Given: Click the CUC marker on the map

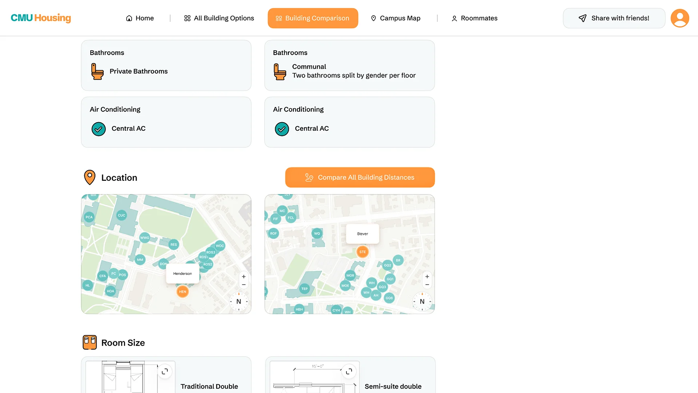Looking at the screenshot, I should (121, 215).
